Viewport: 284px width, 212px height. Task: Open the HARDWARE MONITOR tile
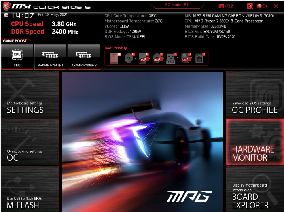255,142
